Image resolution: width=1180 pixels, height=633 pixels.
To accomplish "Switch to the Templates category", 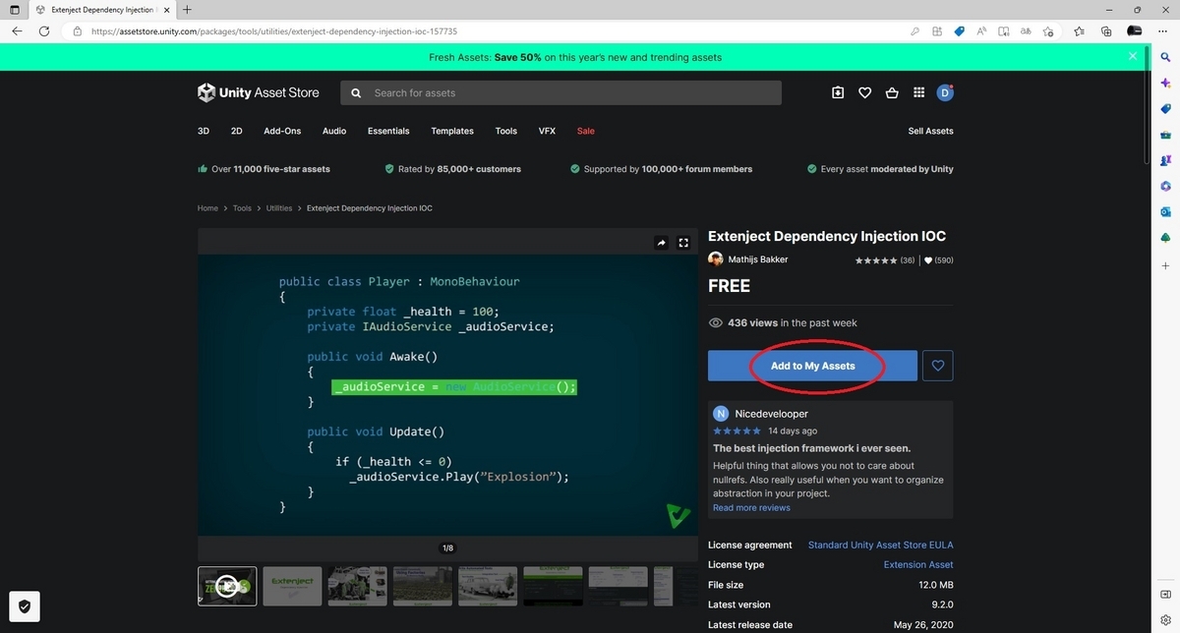I will click(451, 131).
